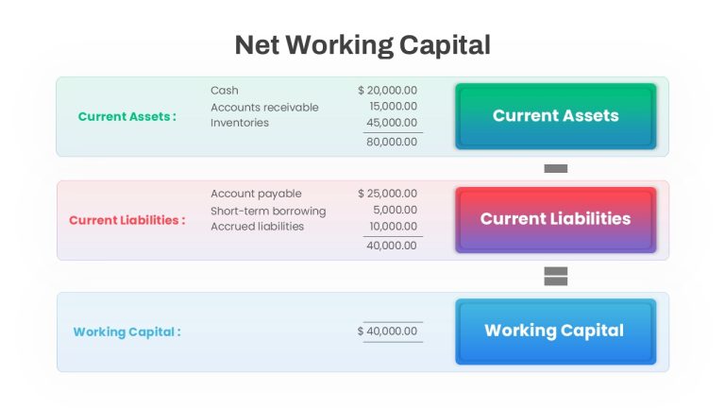Click the red 'Current Liabilities :' label

click(x=127, y=220)
